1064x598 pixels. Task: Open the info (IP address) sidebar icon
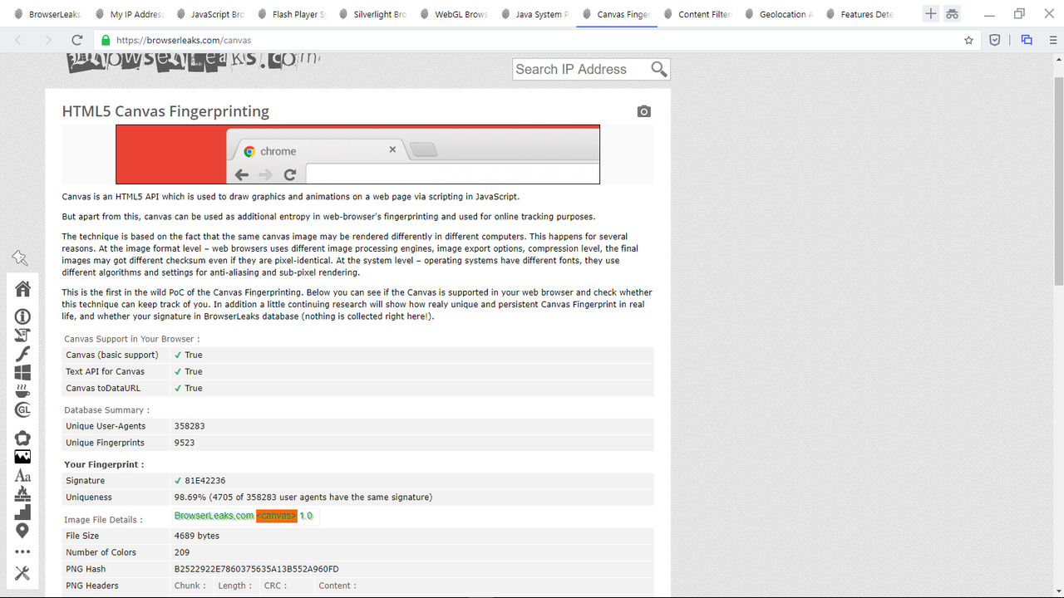point(22,316)
